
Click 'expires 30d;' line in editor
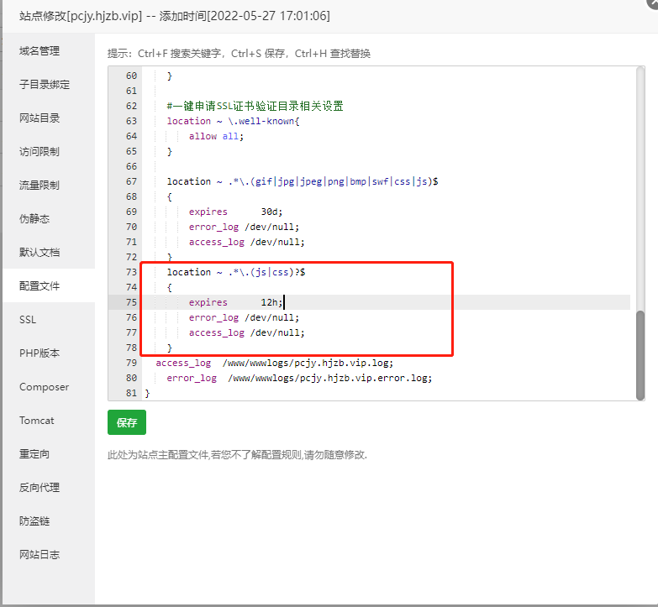pos(236,212)
